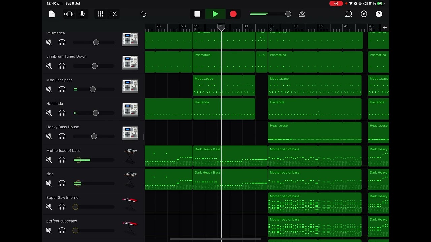The height and width of the screenshot is (242, 431).
Task: Mute the Prismatica track
Action: click(x=49, y=42)
